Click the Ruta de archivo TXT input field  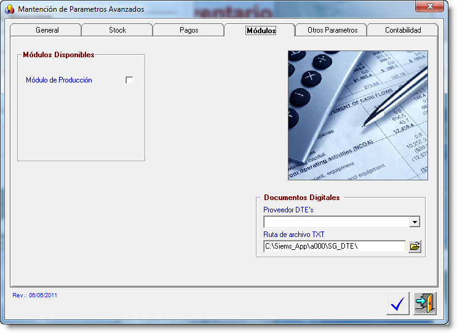(335, 246)
